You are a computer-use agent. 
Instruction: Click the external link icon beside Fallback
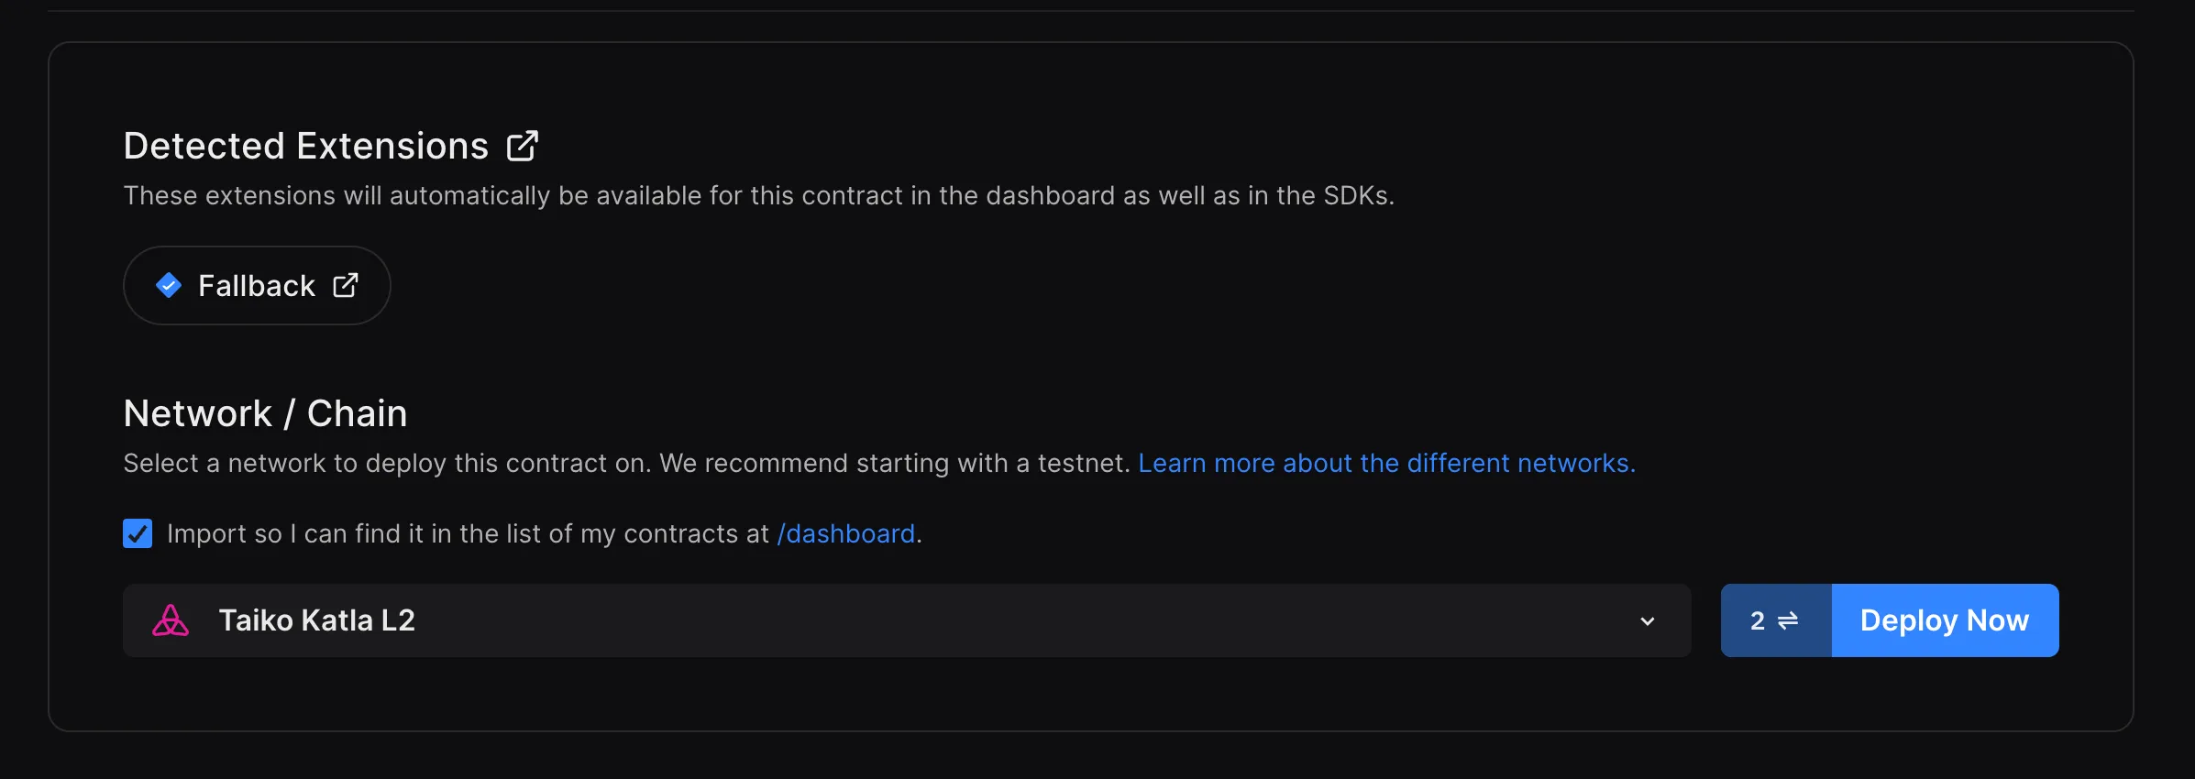346,285
